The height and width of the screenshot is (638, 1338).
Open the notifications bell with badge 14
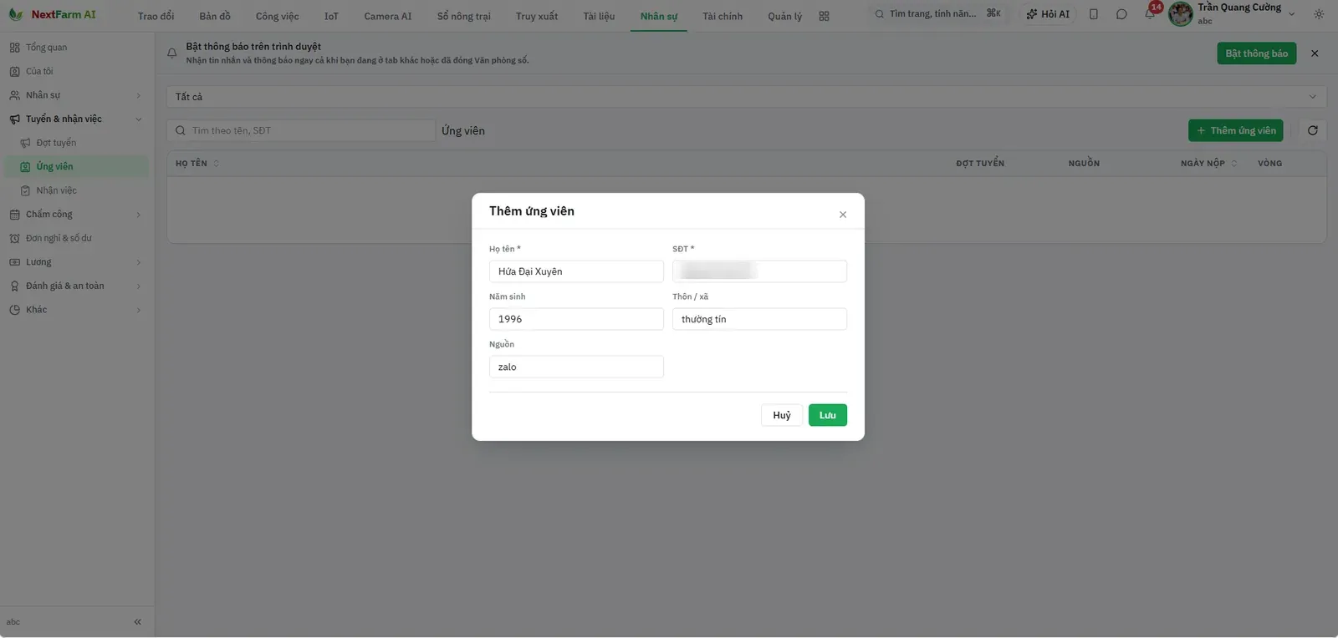click(1150, 14)
